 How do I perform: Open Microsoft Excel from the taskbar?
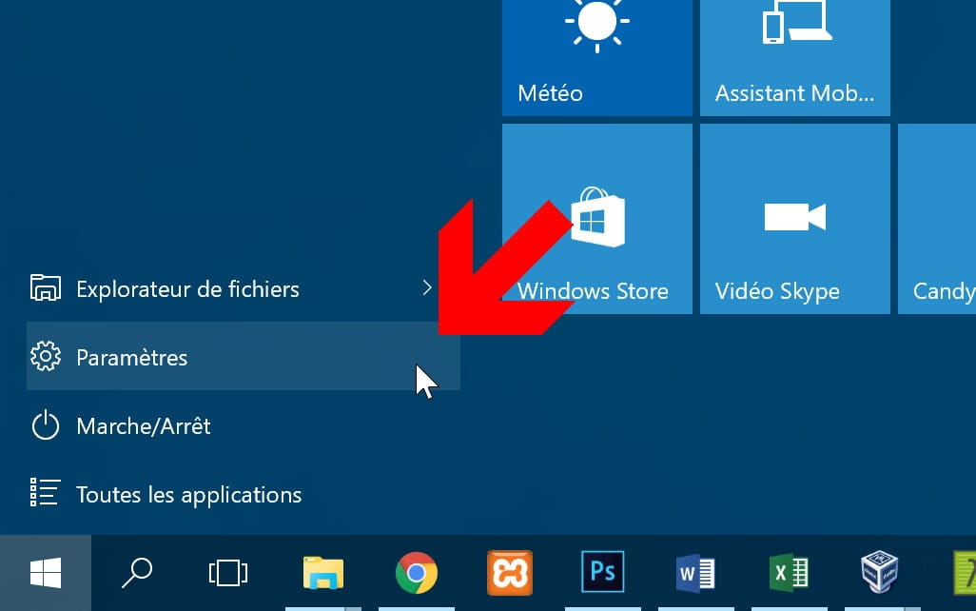tap(790, 572)
